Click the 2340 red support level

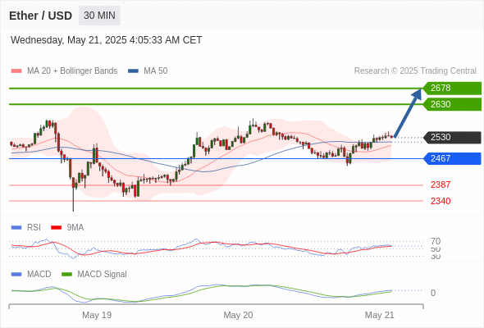click(x=441, y=201)
